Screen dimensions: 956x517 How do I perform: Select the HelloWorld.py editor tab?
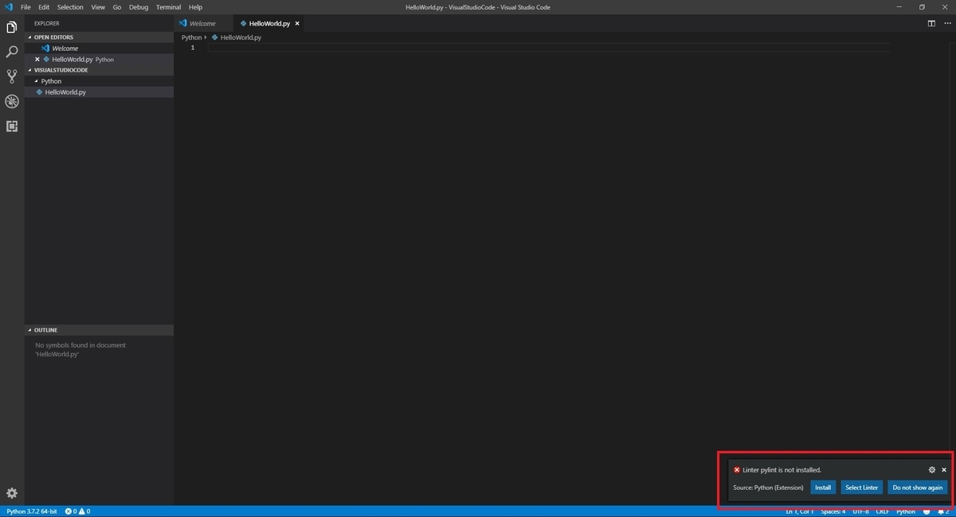(269, 24)
